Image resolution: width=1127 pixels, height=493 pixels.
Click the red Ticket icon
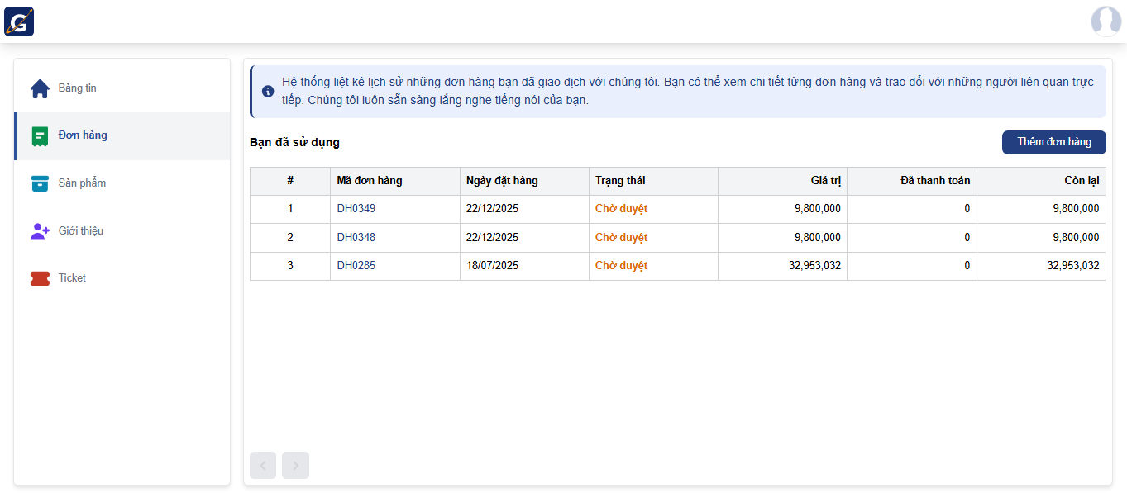point(40,278)
